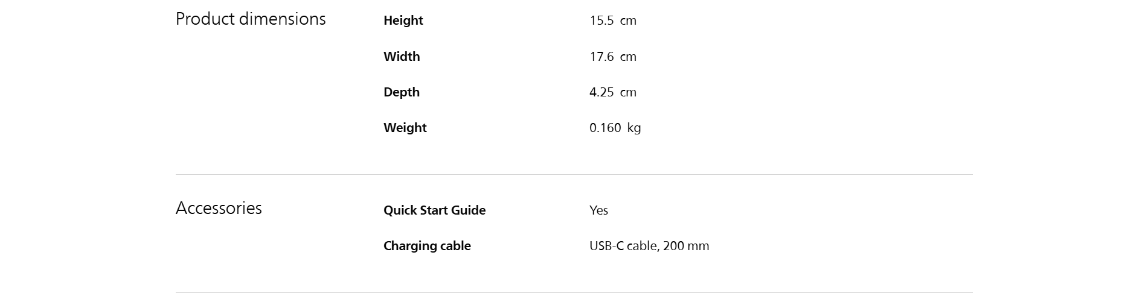This screenshot has width=1148, height=305.
Task: Click the kg unit beside the weight
Action: pos(634,128)
